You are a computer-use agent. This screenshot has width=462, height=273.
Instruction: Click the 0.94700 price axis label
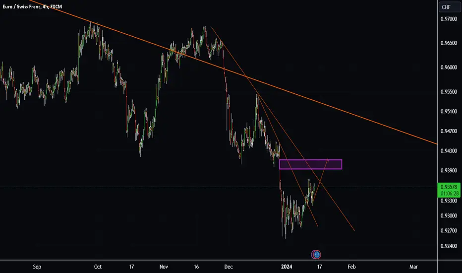pos(449,131)
